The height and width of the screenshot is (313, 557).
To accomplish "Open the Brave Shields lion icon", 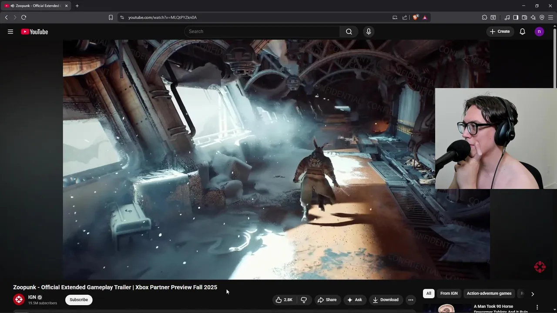I will [x=415, y=17].
